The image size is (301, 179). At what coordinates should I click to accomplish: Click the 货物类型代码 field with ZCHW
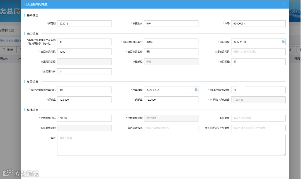pos(84,118)
